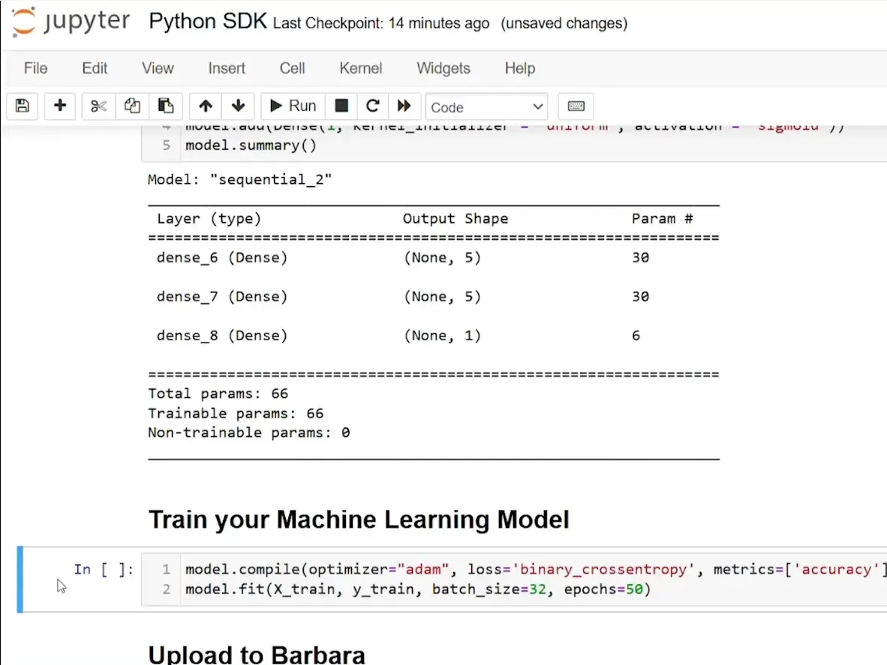Open the File menu
The image size is (887, 665).
pos(35,68)
